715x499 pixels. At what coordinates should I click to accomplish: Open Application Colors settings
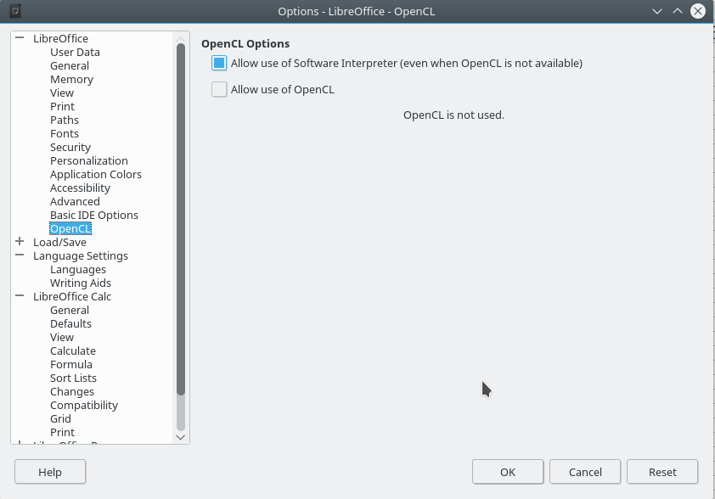pyautogui.click(x=96, y=174)
